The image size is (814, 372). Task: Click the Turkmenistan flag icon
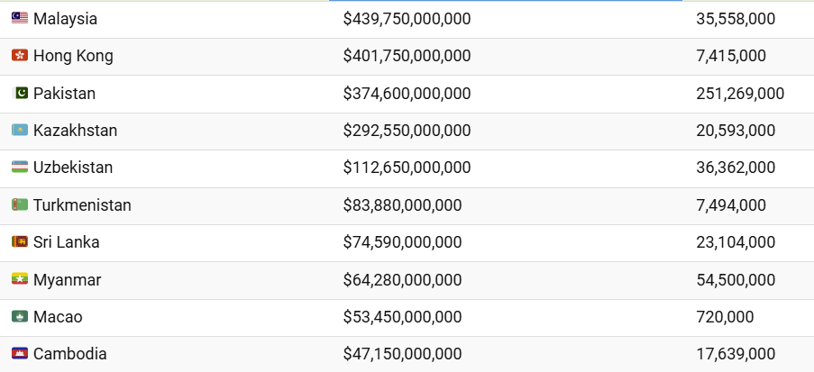click(20, 205)
